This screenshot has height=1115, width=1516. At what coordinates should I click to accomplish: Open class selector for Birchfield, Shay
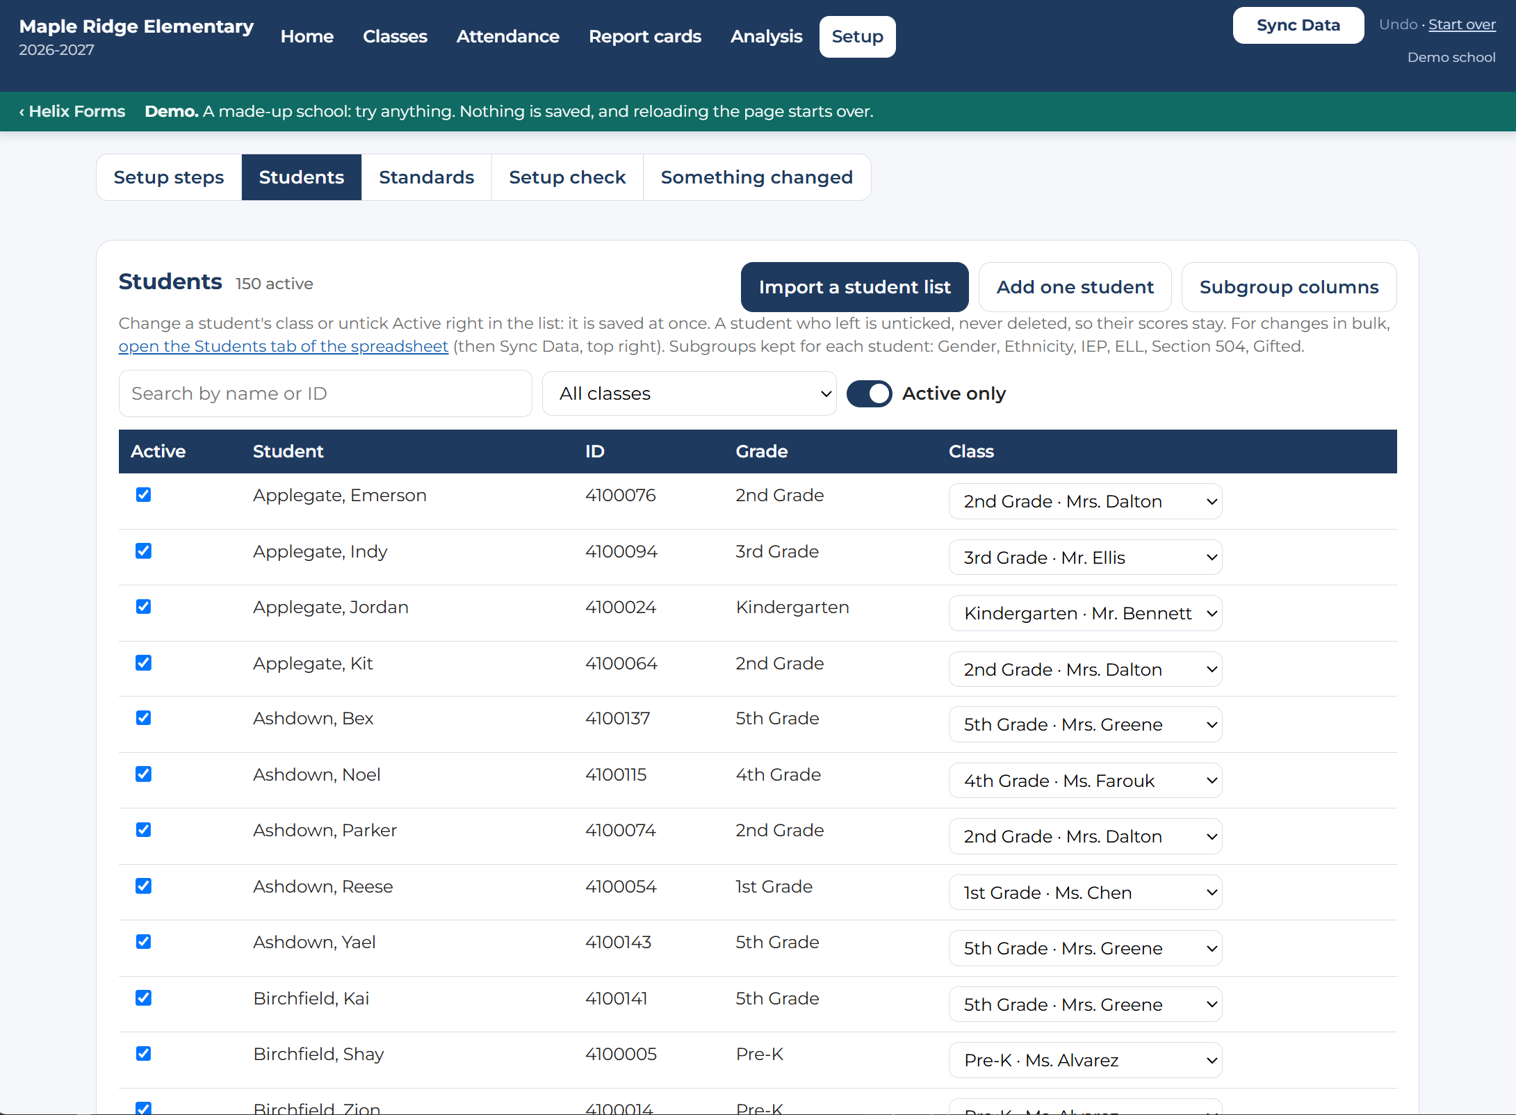pyautogui.click(x=1085, y=1060)
